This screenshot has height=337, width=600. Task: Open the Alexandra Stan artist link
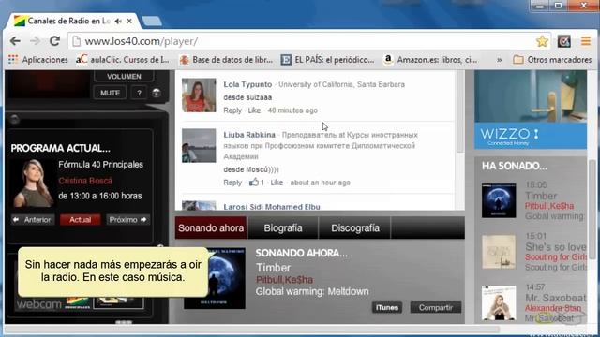coord(553,308)
